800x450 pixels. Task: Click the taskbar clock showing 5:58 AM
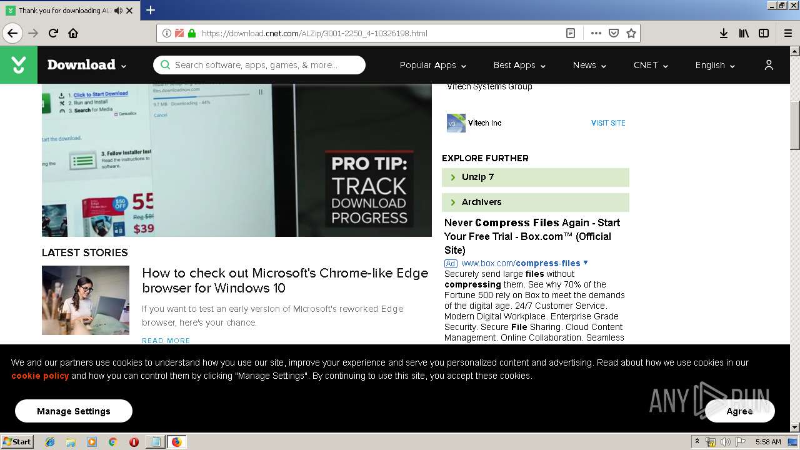[x=768, y=442]
